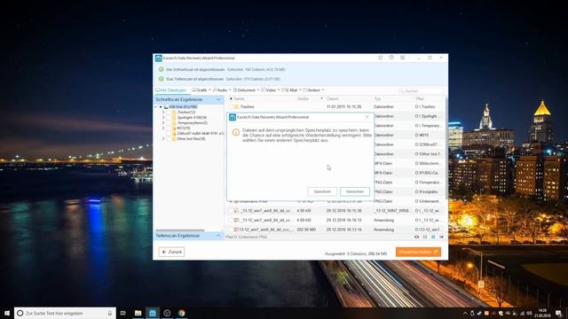568x319 pixels.
Task: Click the Suchen search field
Action: pyautogui.click(x=421, y=90)
